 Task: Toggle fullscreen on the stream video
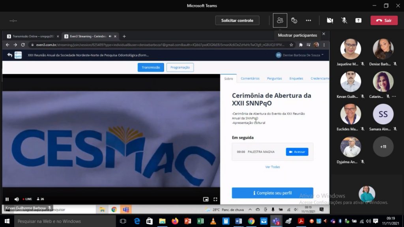[215, 199]
